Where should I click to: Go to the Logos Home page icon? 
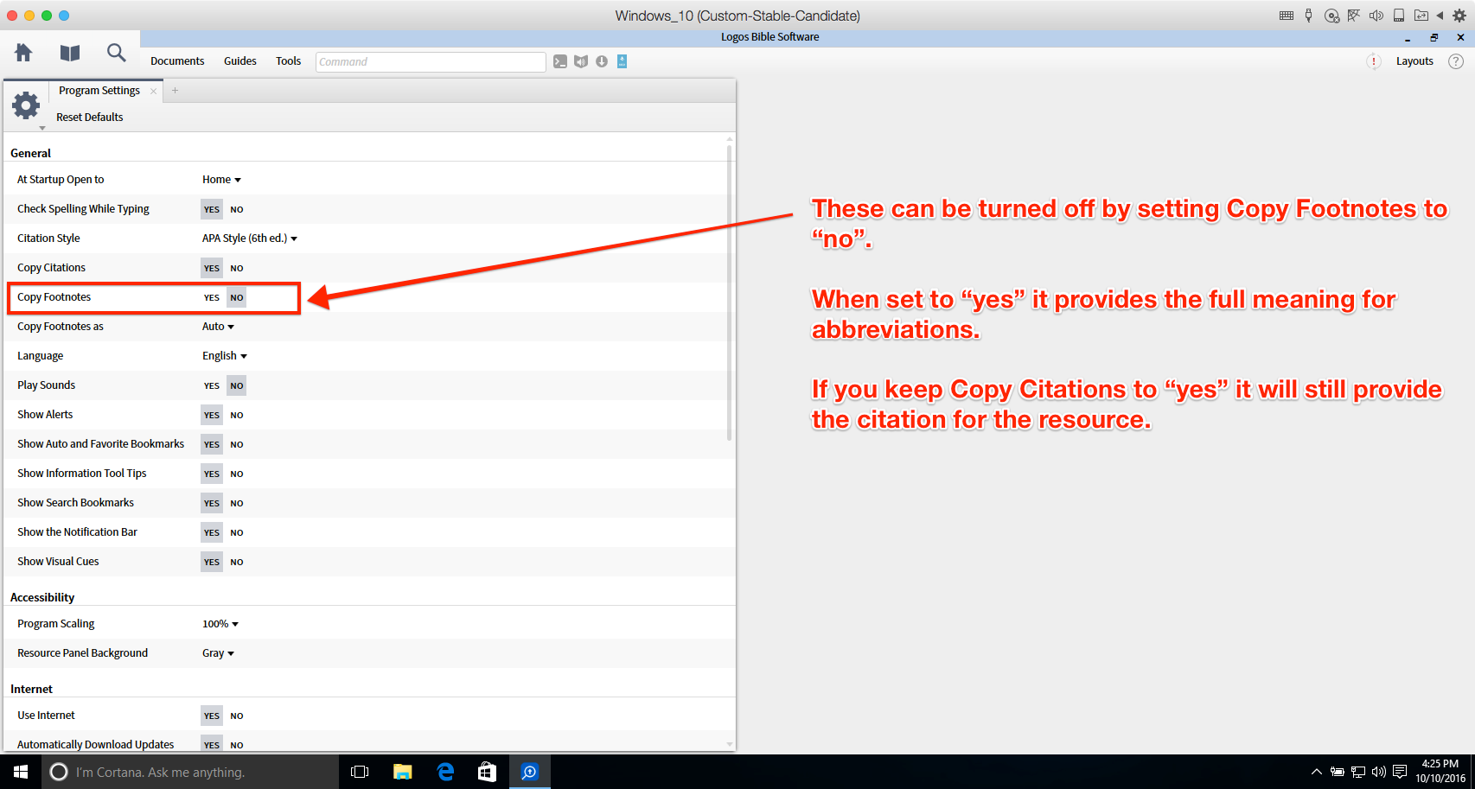pyautogui.click(x=23, y=53)
